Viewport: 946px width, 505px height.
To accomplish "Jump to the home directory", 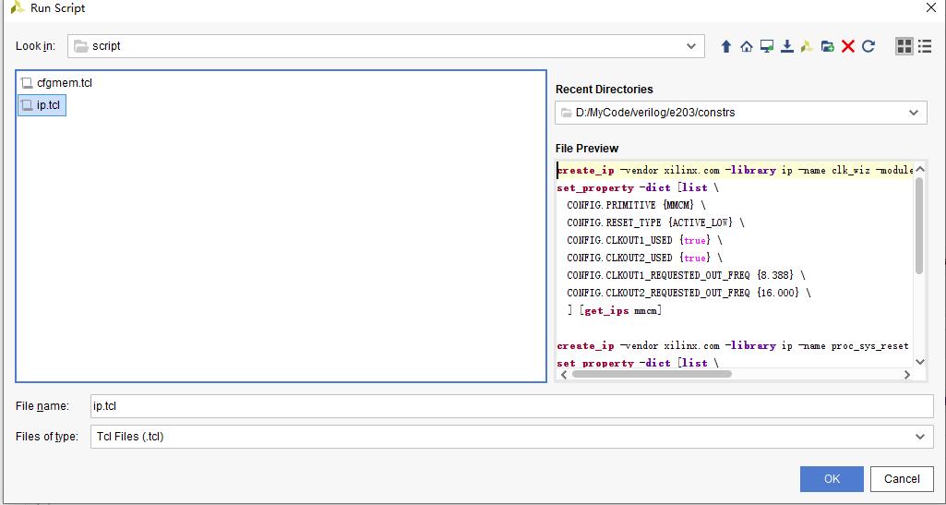I will point(747,46).
